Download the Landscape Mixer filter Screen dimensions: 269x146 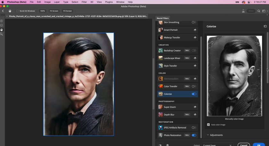(195, 58)
